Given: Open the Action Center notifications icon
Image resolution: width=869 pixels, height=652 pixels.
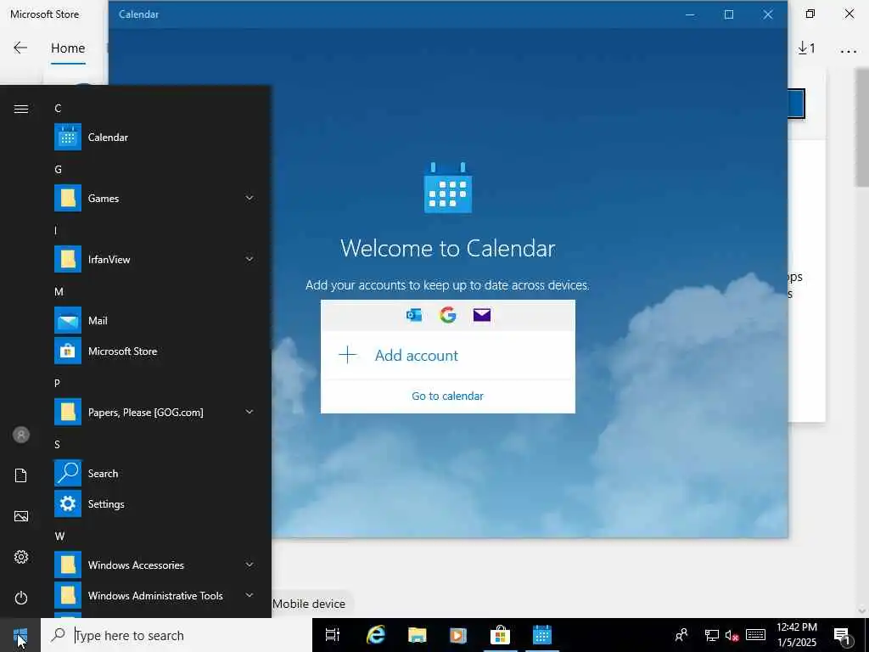Looking at the screenshot, I should click(x=843, y=635).
